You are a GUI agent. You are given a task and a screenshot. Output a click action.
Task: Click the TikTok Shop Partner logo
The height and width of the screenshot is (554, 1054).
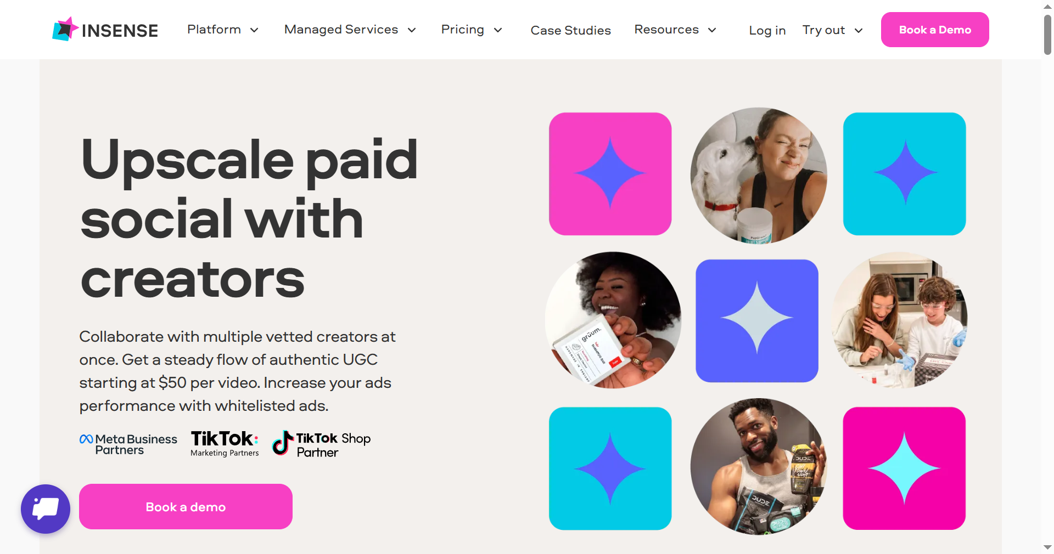[x=321, y=444]
